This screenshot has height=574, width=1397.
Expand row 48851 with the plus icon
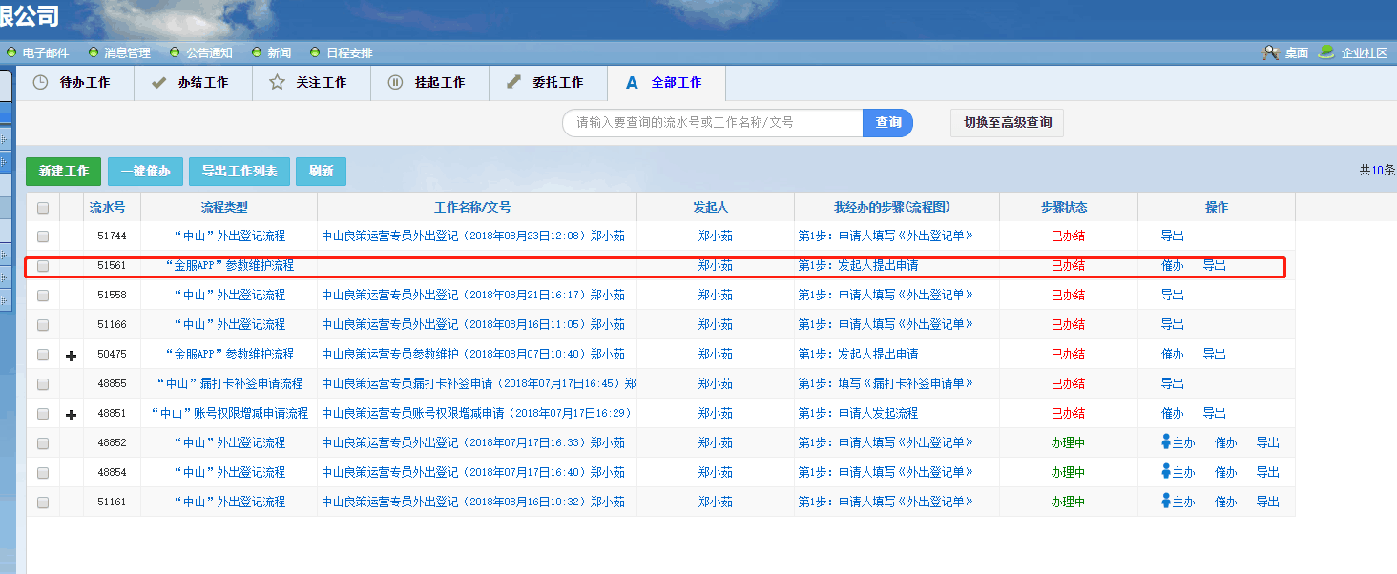[x=71, y=414]
